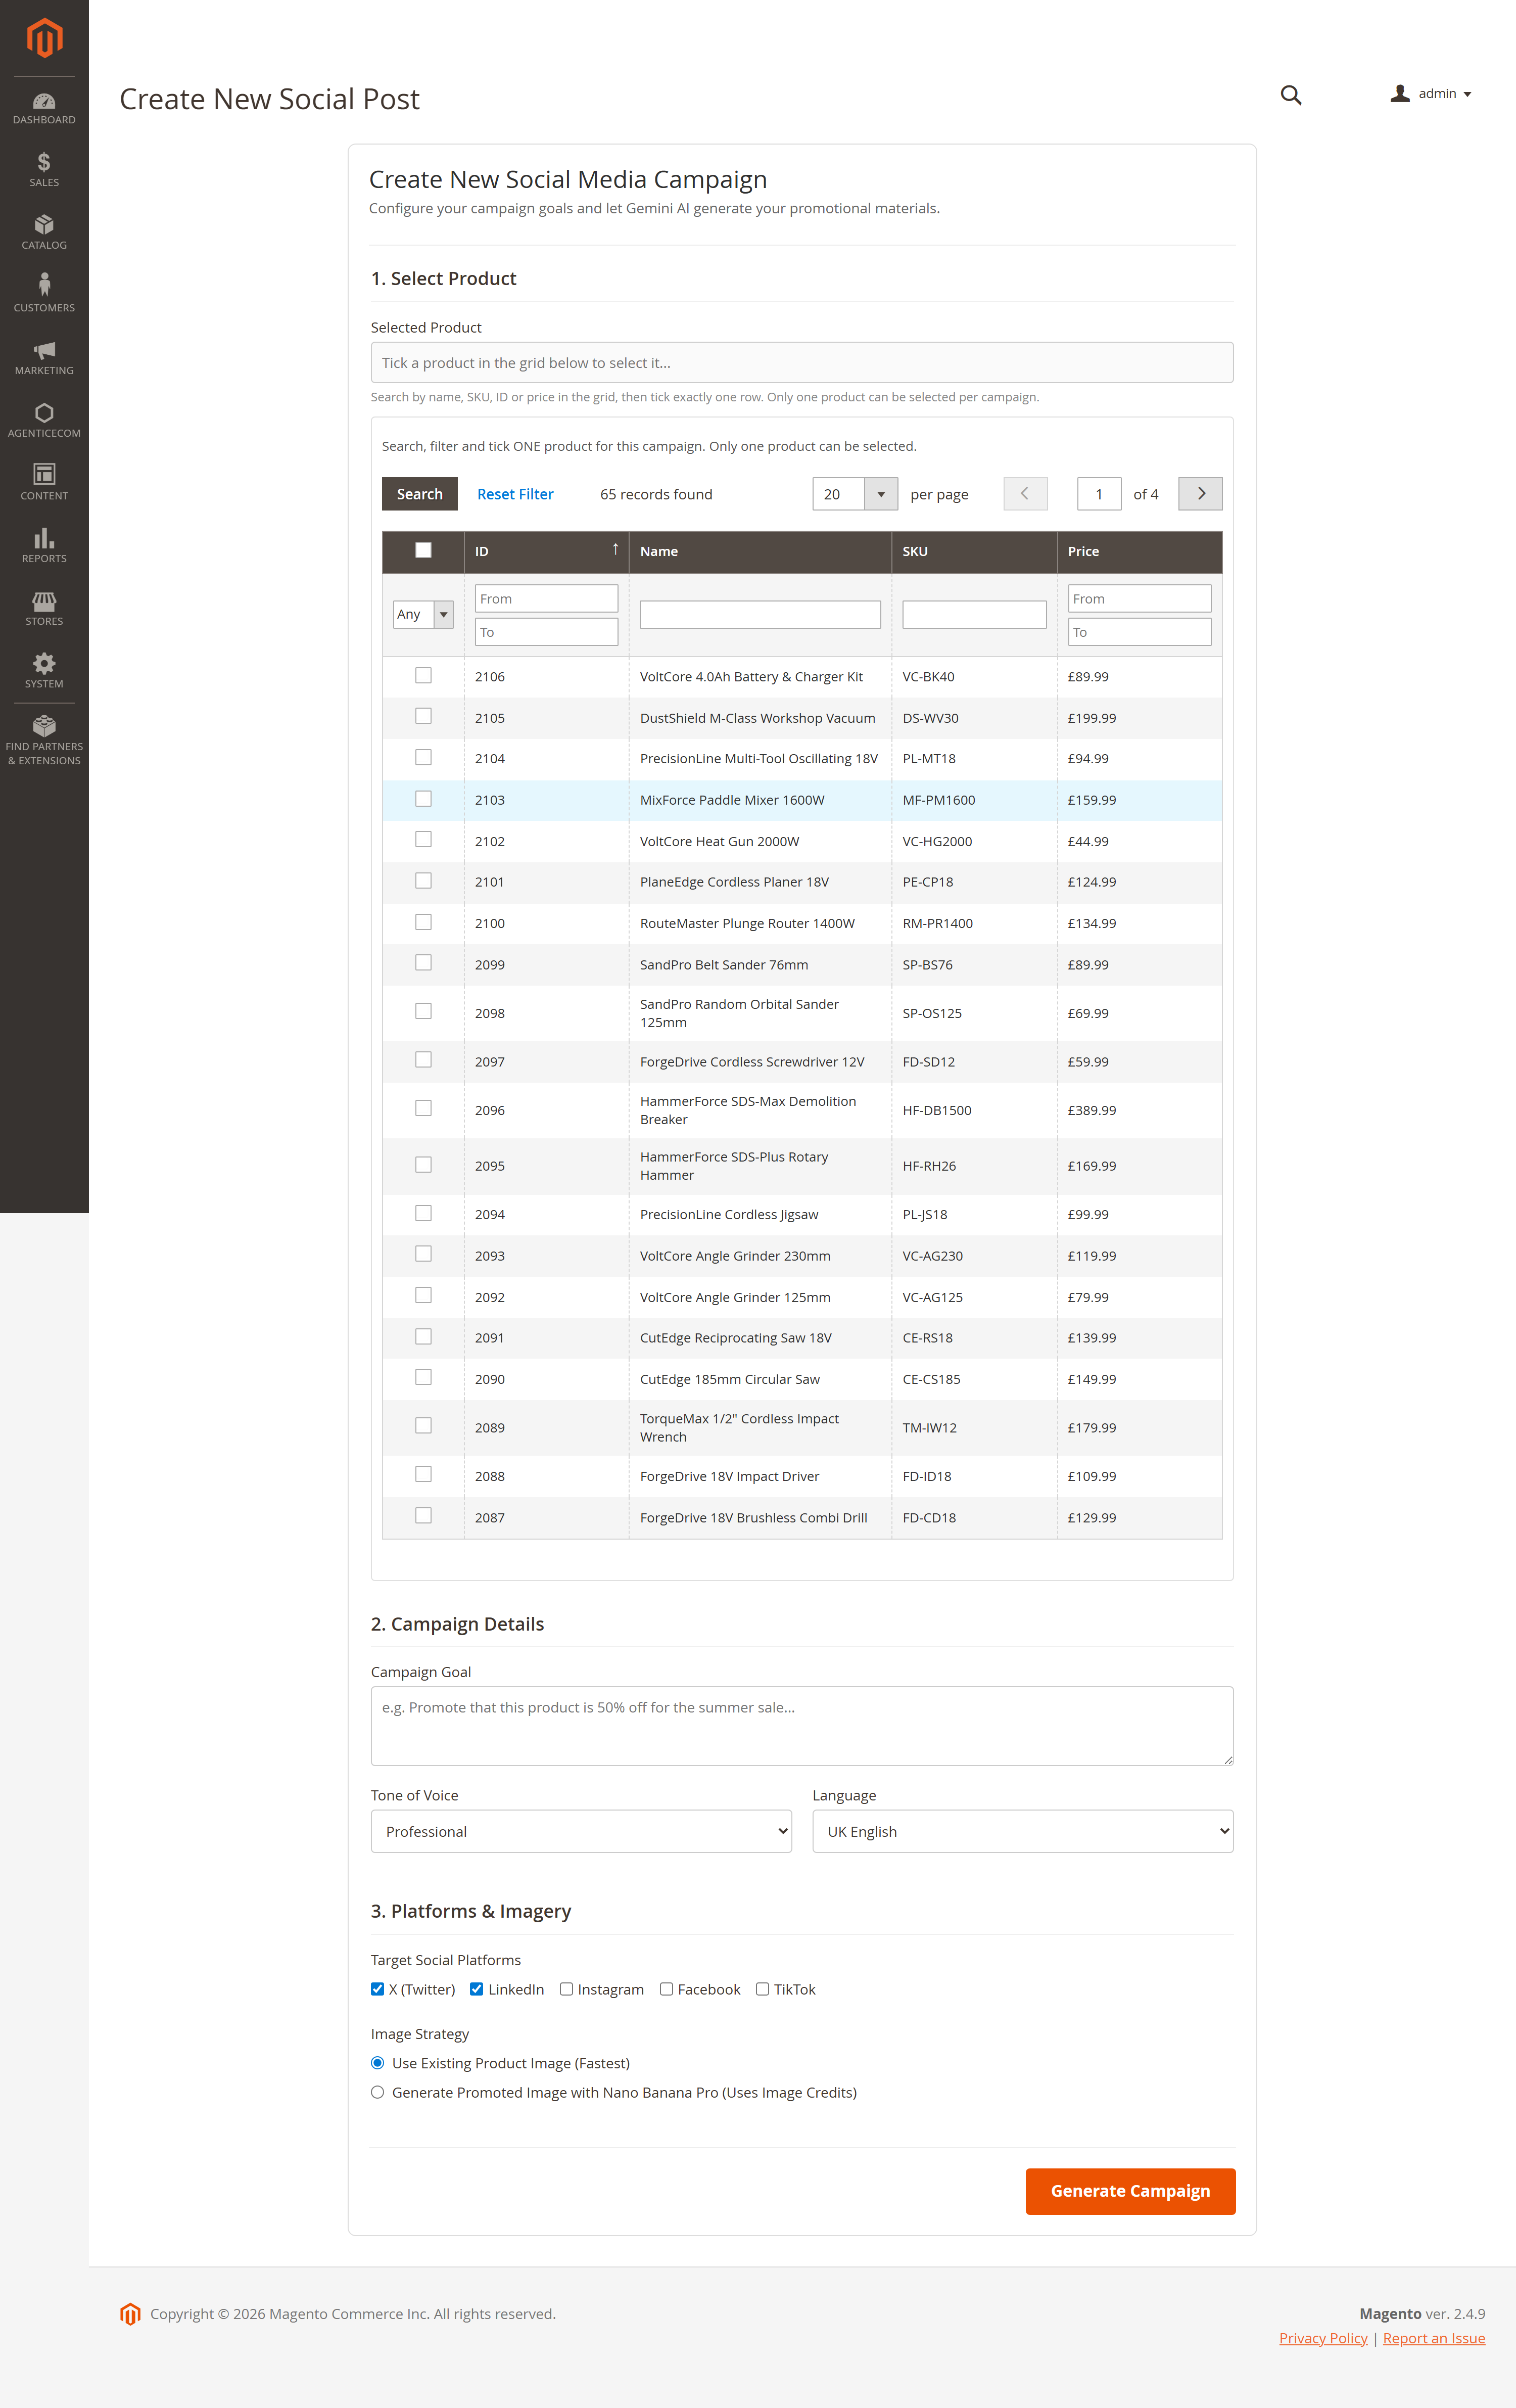
Task: Go to previous grid page arrow
Action: tap(1025, 494)
